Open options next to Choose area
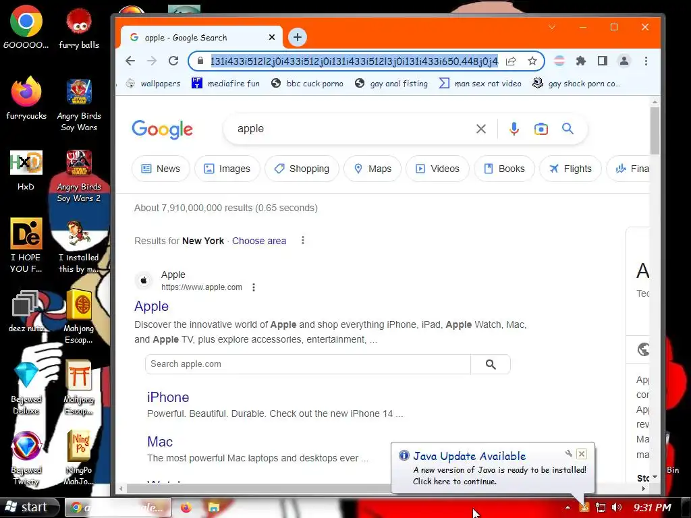This screenshot has height=518, width=691. (x=303, y=241)
